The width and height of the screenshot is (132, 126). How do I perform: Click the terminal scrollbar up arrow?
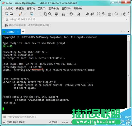point(129,37)
